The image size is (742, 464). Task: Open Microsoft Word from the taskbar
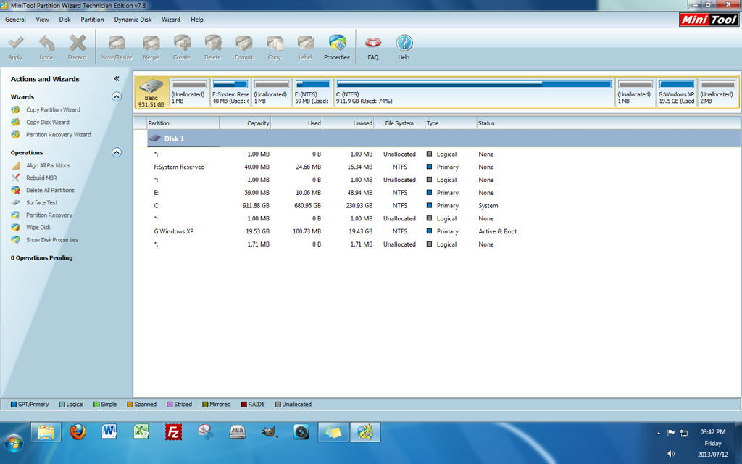point(109,432)
